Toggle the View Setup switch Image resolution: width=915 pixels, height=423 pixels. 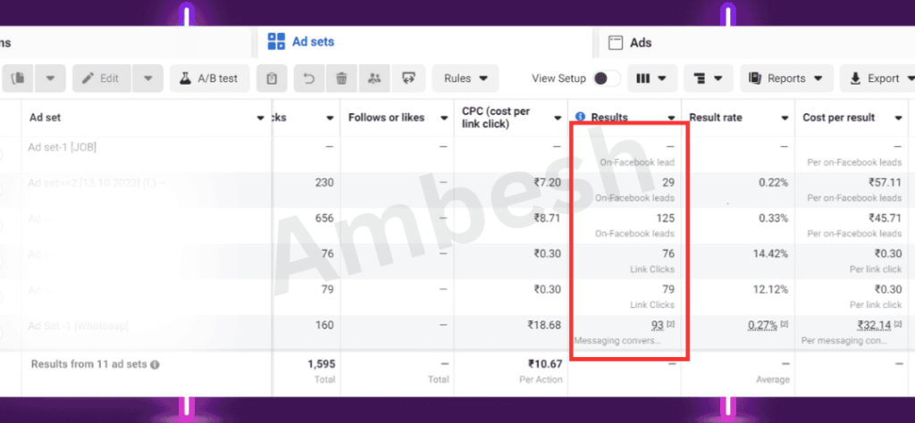606,79
